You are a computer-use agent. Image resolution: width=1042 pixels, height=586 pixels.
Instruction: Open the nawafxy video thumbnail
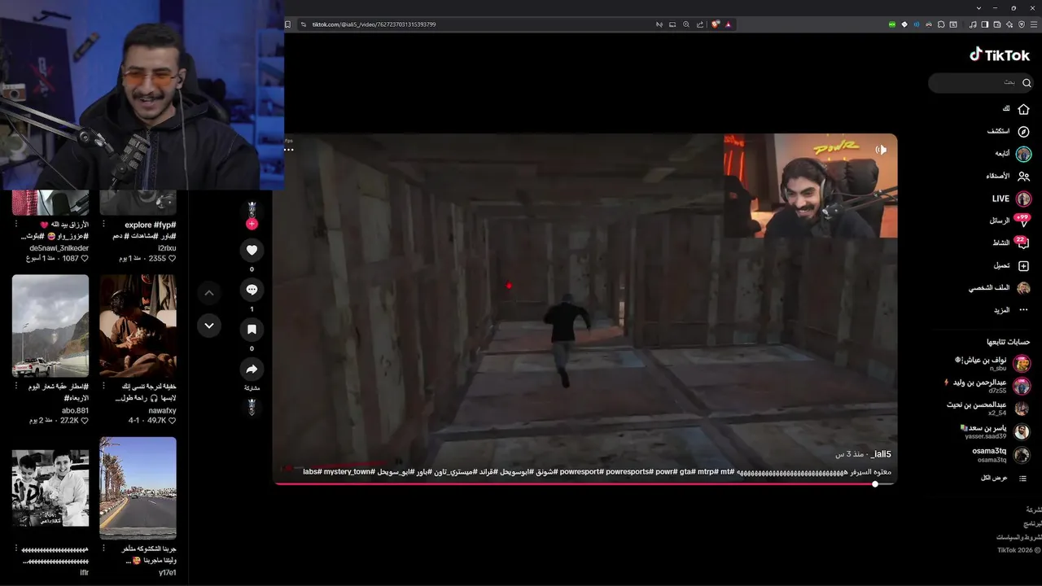point(138,326)
